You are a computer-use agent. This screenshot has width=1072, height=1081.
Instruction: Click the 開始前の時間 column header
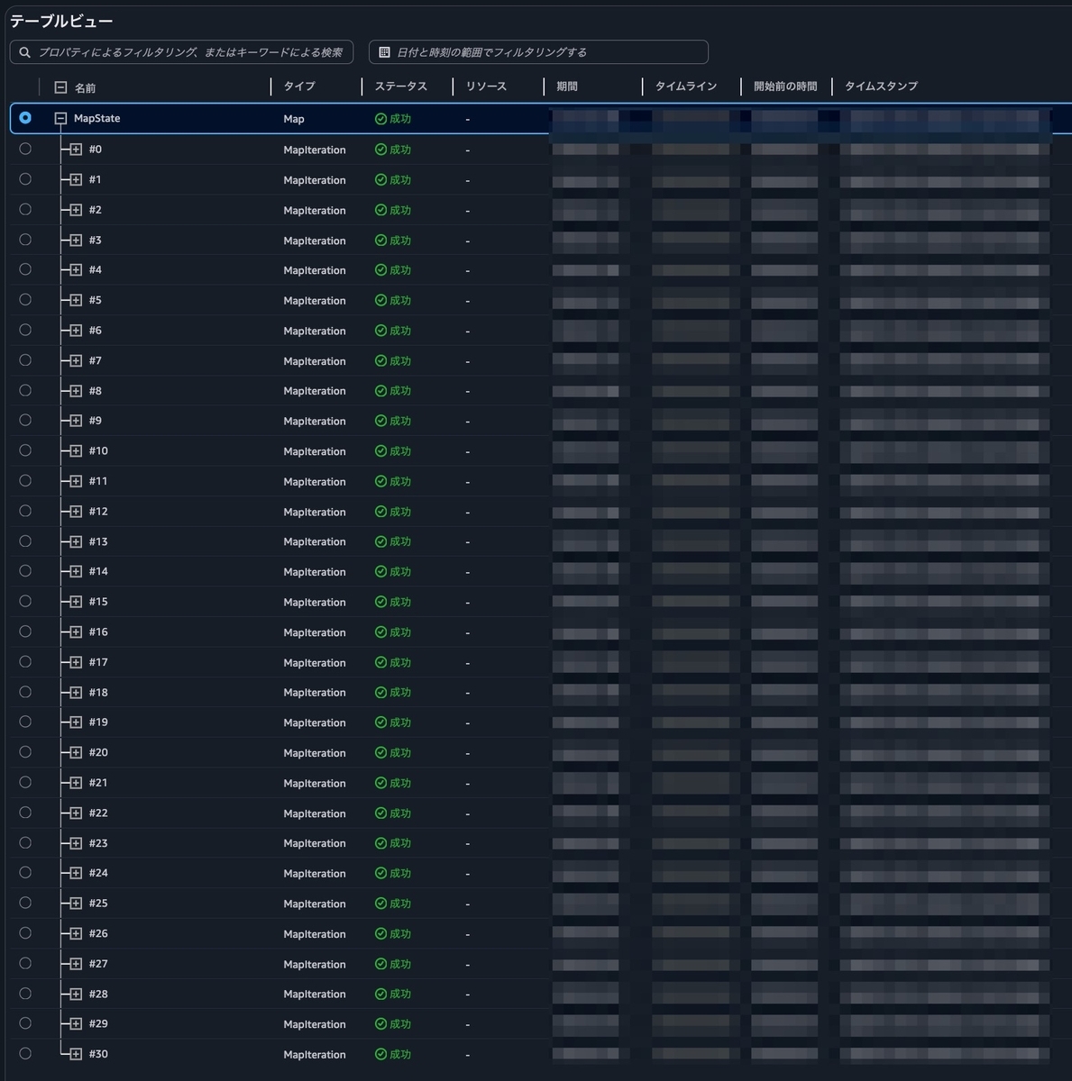[x=785, y=86]
